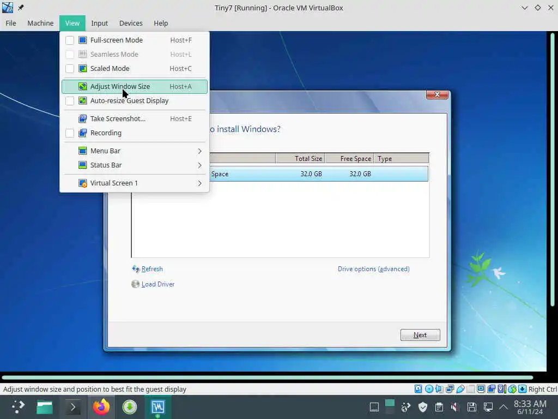Open the clipboard tray icon
Viewport: 558px width, 419px height.
[439, 407]
